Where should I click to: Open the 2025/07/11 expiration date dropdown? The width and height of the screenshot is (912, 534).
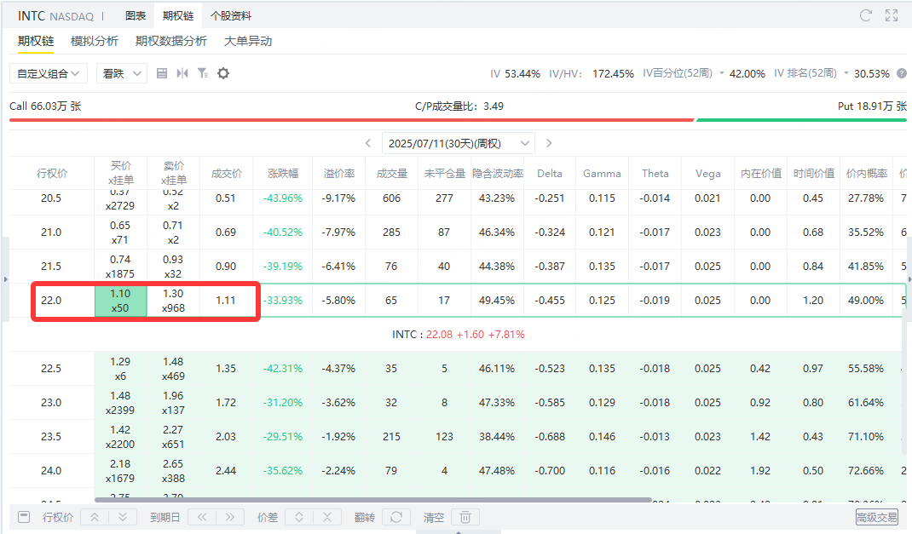point(459,143)
